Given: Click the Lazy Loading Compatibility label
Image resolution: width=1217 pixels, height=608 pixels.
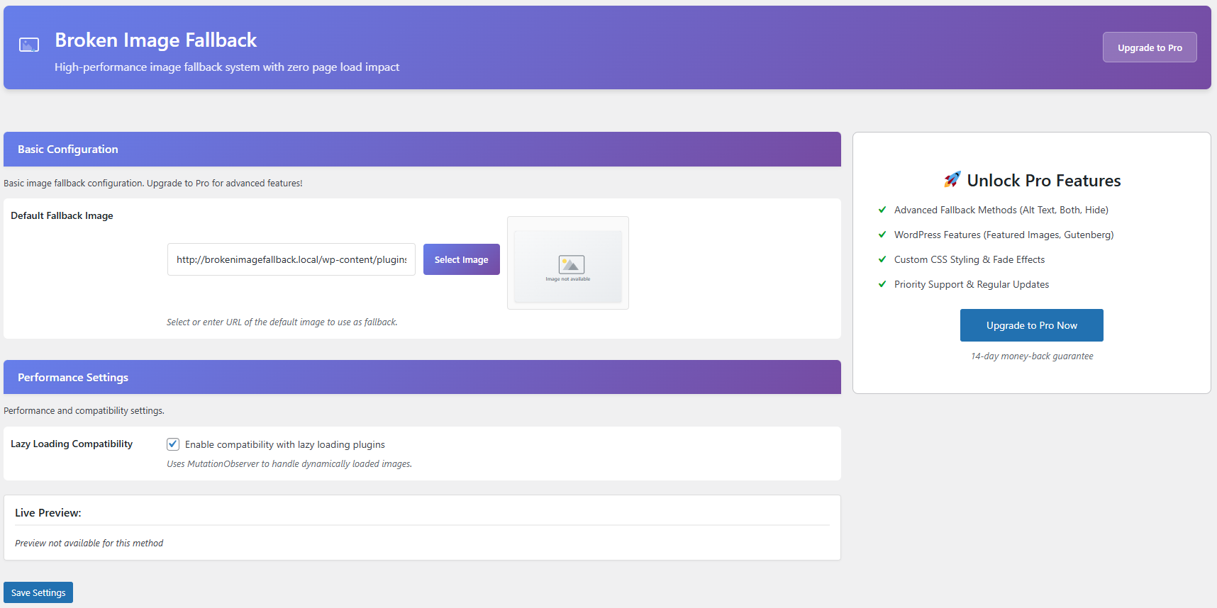Looking at the screenshot, I should tap(72, 444).
